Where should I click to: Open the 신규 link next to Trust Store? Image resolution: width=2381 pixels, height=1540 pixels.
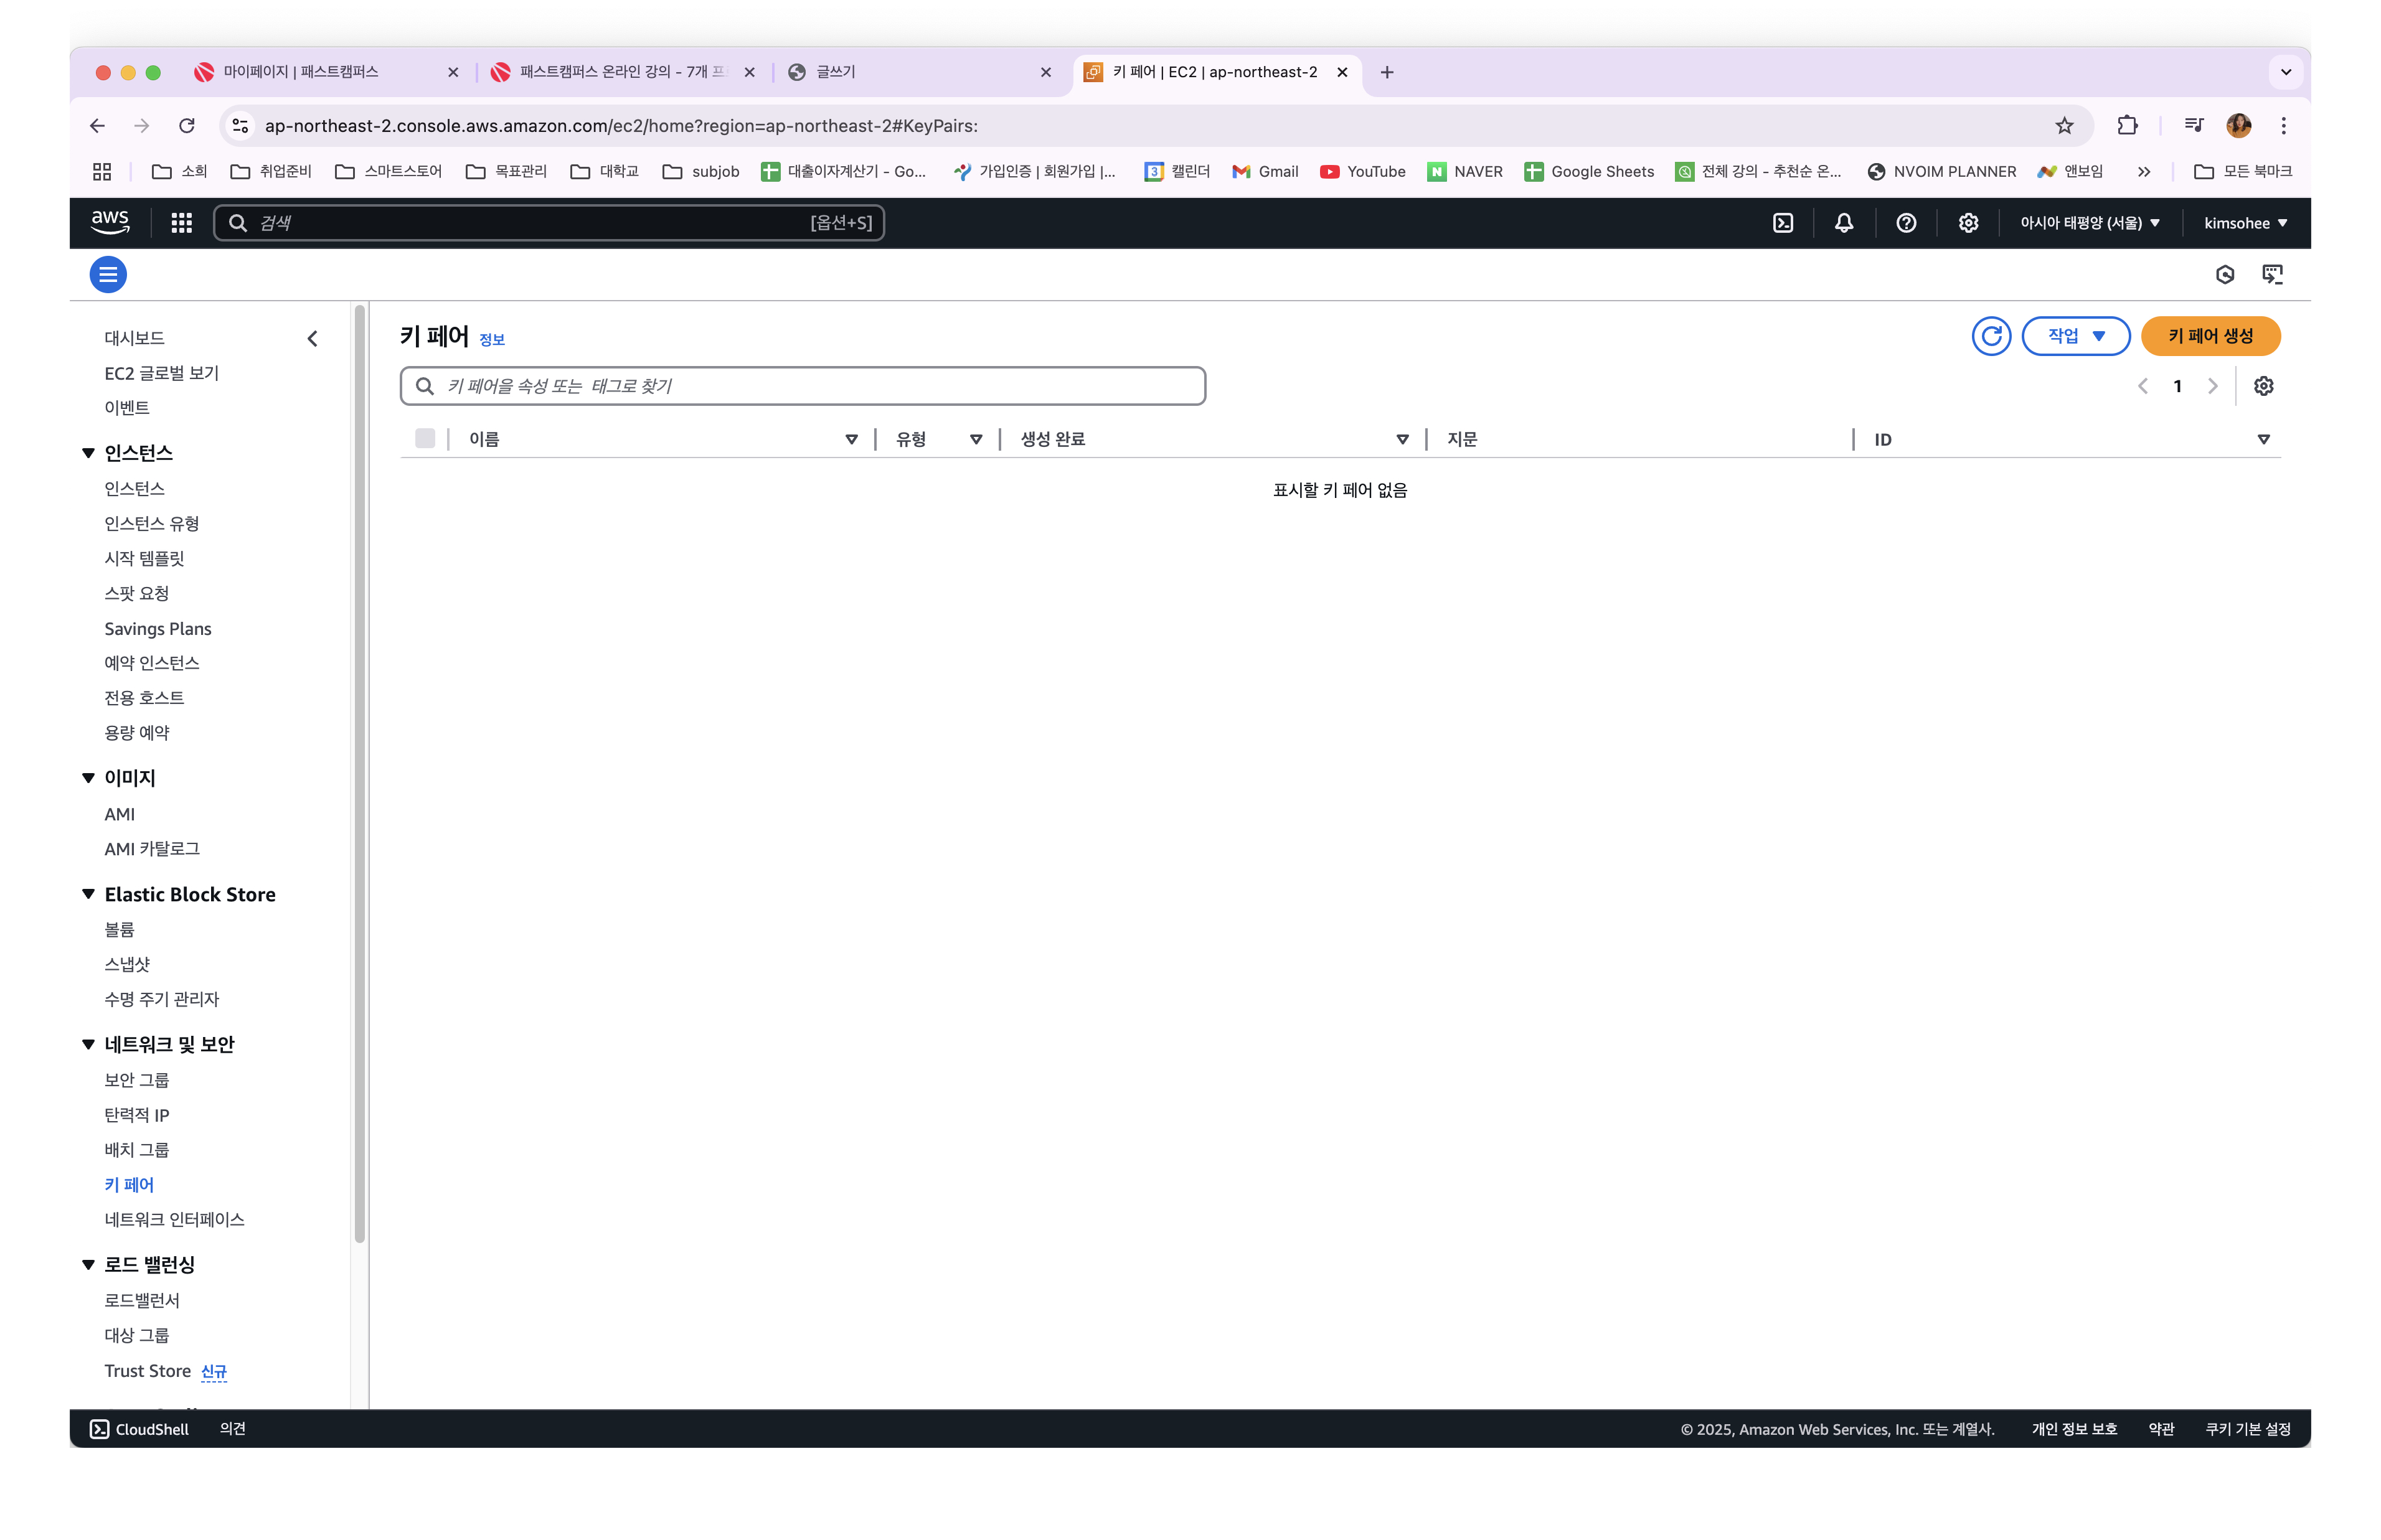213,1371
